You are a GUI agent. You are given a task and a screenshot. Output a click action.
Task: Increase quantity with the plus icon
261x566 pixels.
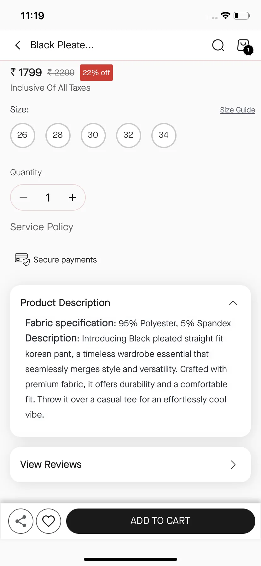[72, 197]
